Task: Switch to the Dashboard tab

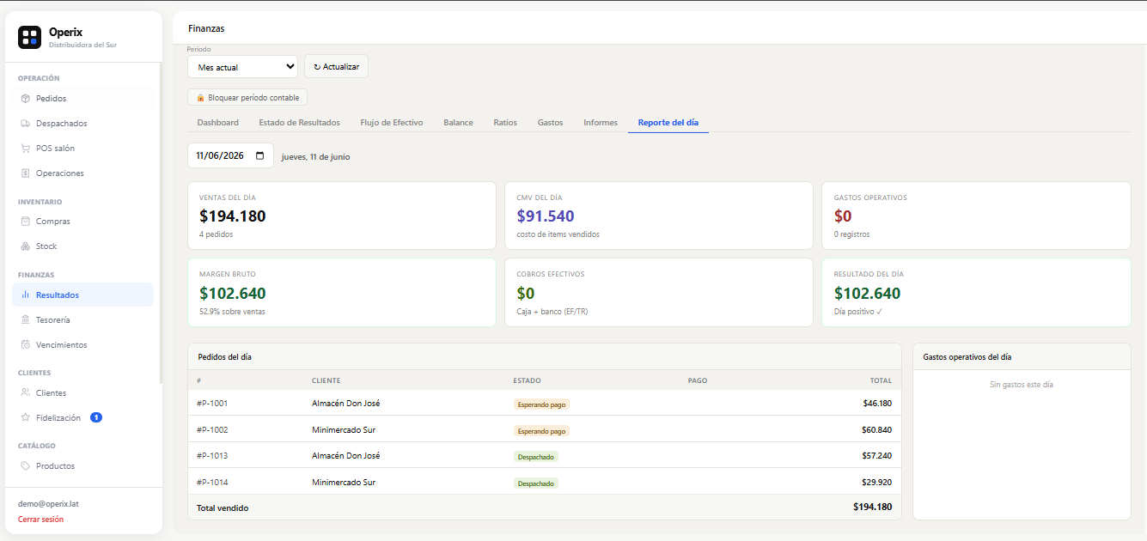Action: coord(218,123)
